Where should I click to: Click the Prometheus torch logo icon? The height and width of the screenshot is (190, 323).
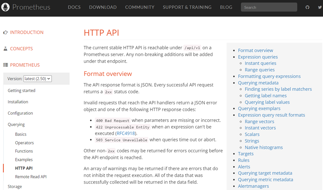(6, 7)
